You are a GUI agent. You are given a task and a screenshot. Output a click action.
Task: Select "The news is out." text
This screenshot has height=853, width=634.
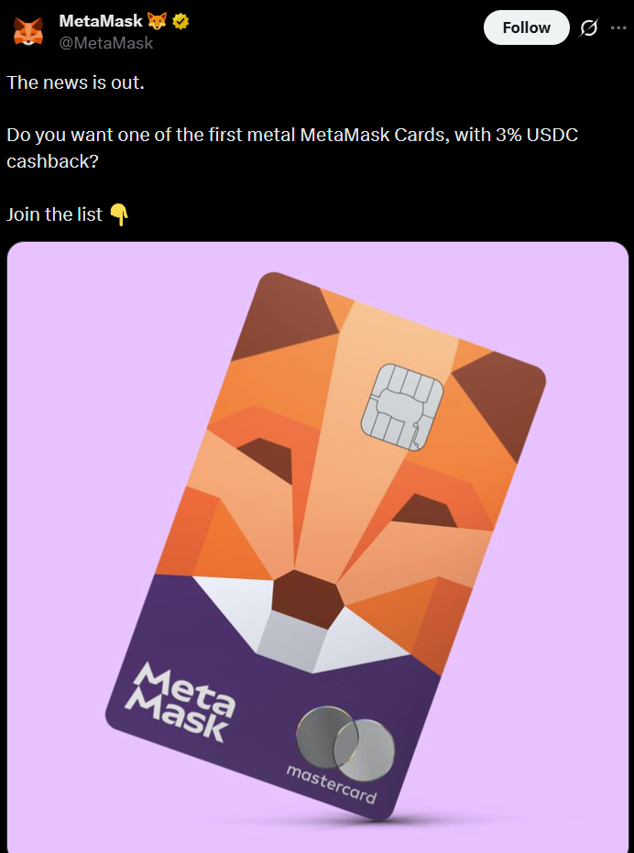(x=76, y=83)
